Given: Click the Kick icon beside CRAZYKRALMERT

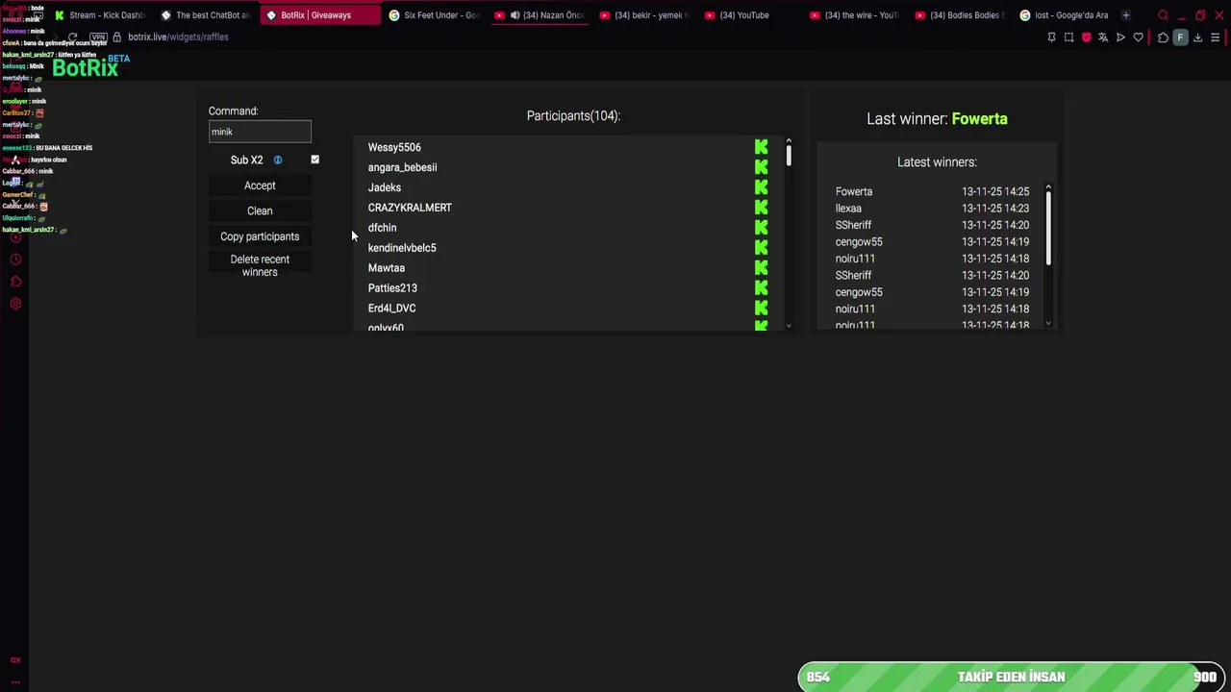Looking at the screenshot, I should [x=762, y=208].
